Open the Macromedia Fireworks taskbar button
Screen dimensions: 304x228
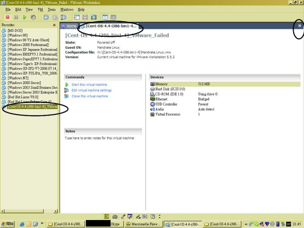144,224
